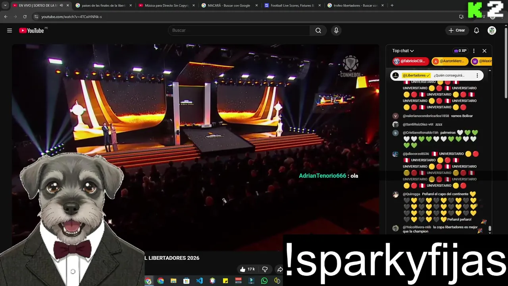Open Microsoft Store from taskbar
This screenshot has width=508, height=286.
186,281
